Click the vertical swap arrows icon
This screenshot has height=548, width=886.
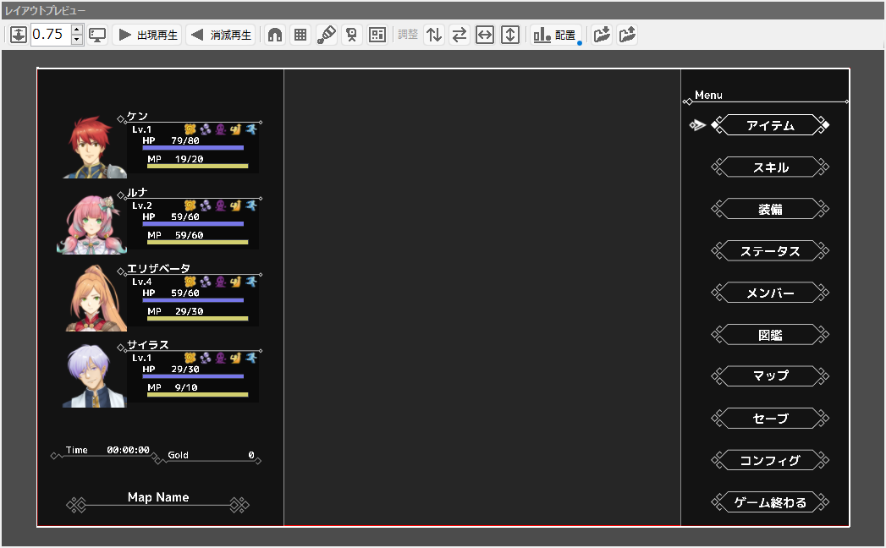click(x=434, y=35)
